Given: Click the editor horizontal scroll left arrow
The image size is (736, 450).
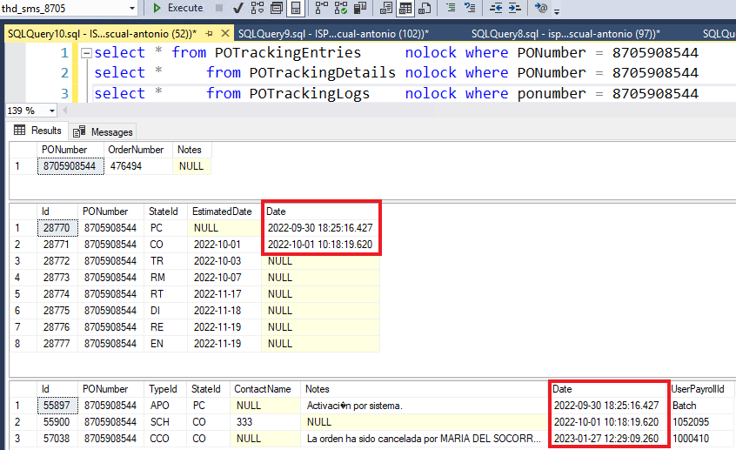Looking at the screenshot, I should 65,111.
